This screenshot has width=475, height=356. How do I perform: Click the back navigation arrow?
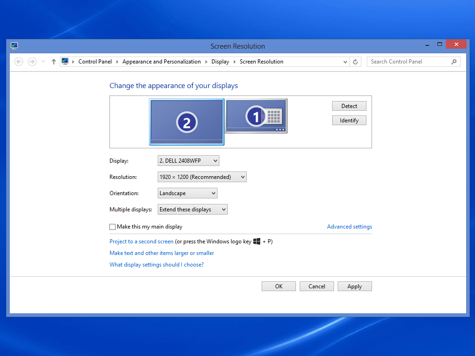coord(19,62)
